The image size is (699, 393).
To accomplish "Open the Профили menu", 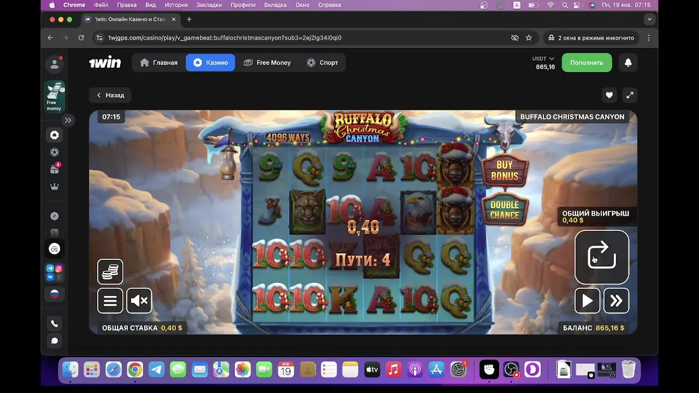I will pyautogui.click(x=243, y=5).
